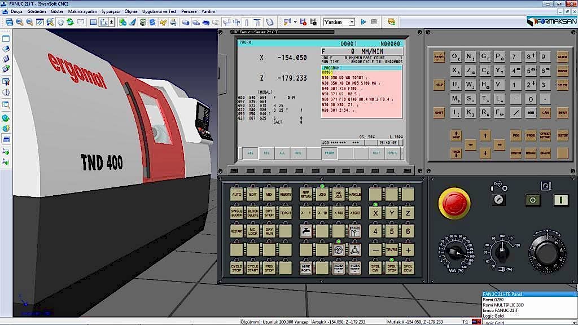Viewport: 578px width, 325px height.
Task: Choose Emco FANUC 21iT panel option
Action: (x=501, y=311)
